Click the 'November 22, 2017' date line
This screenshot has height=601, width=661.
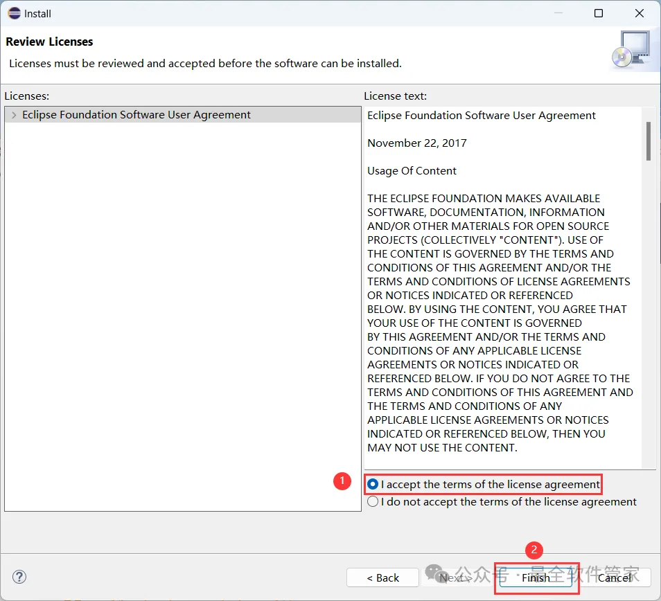(417, 143)
